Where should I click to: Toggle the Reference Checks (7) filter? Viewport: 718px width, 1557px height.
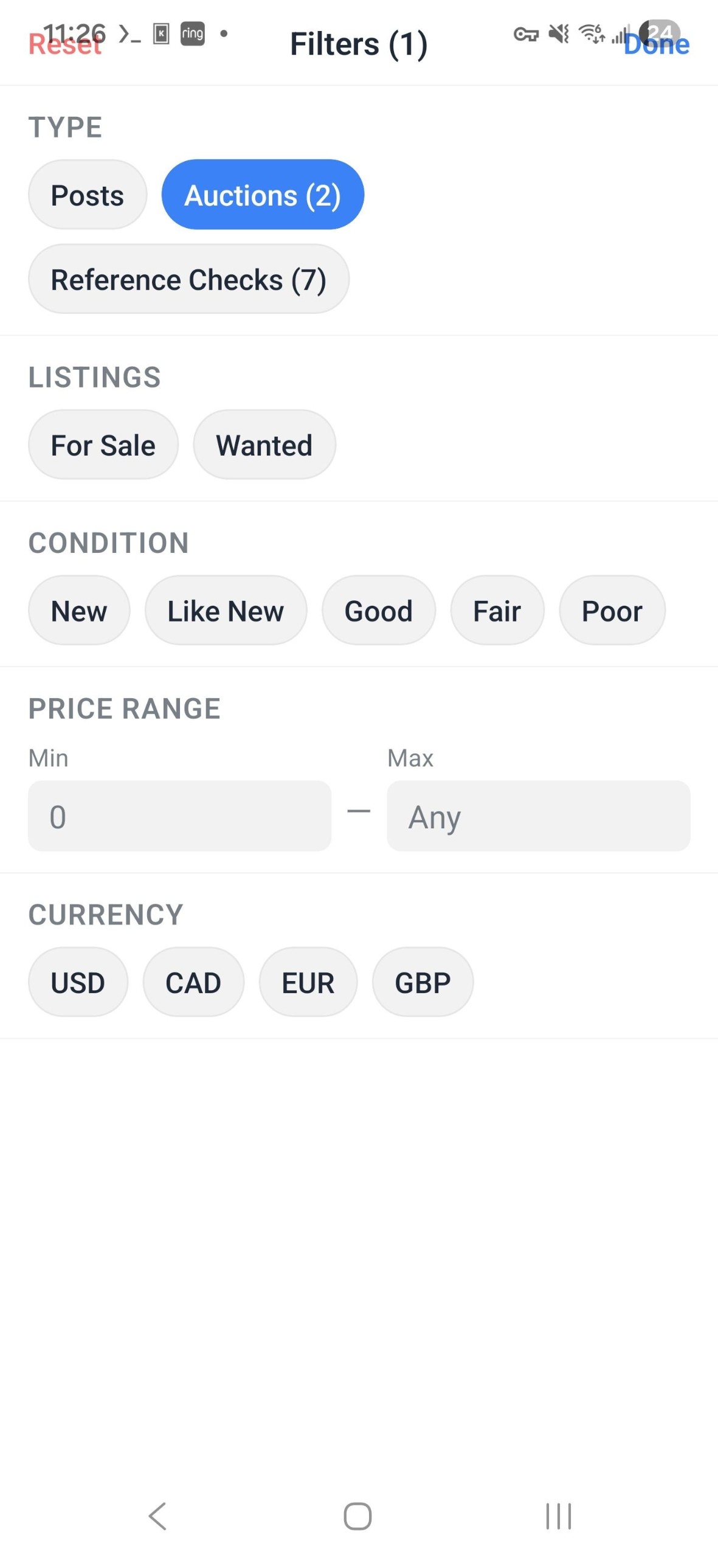click(x=188, y=279)
